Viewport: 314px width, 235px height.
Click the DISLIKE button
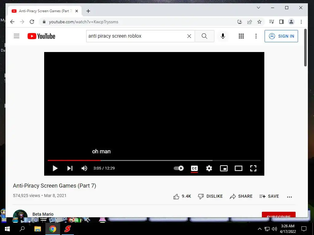coord(210,196)
